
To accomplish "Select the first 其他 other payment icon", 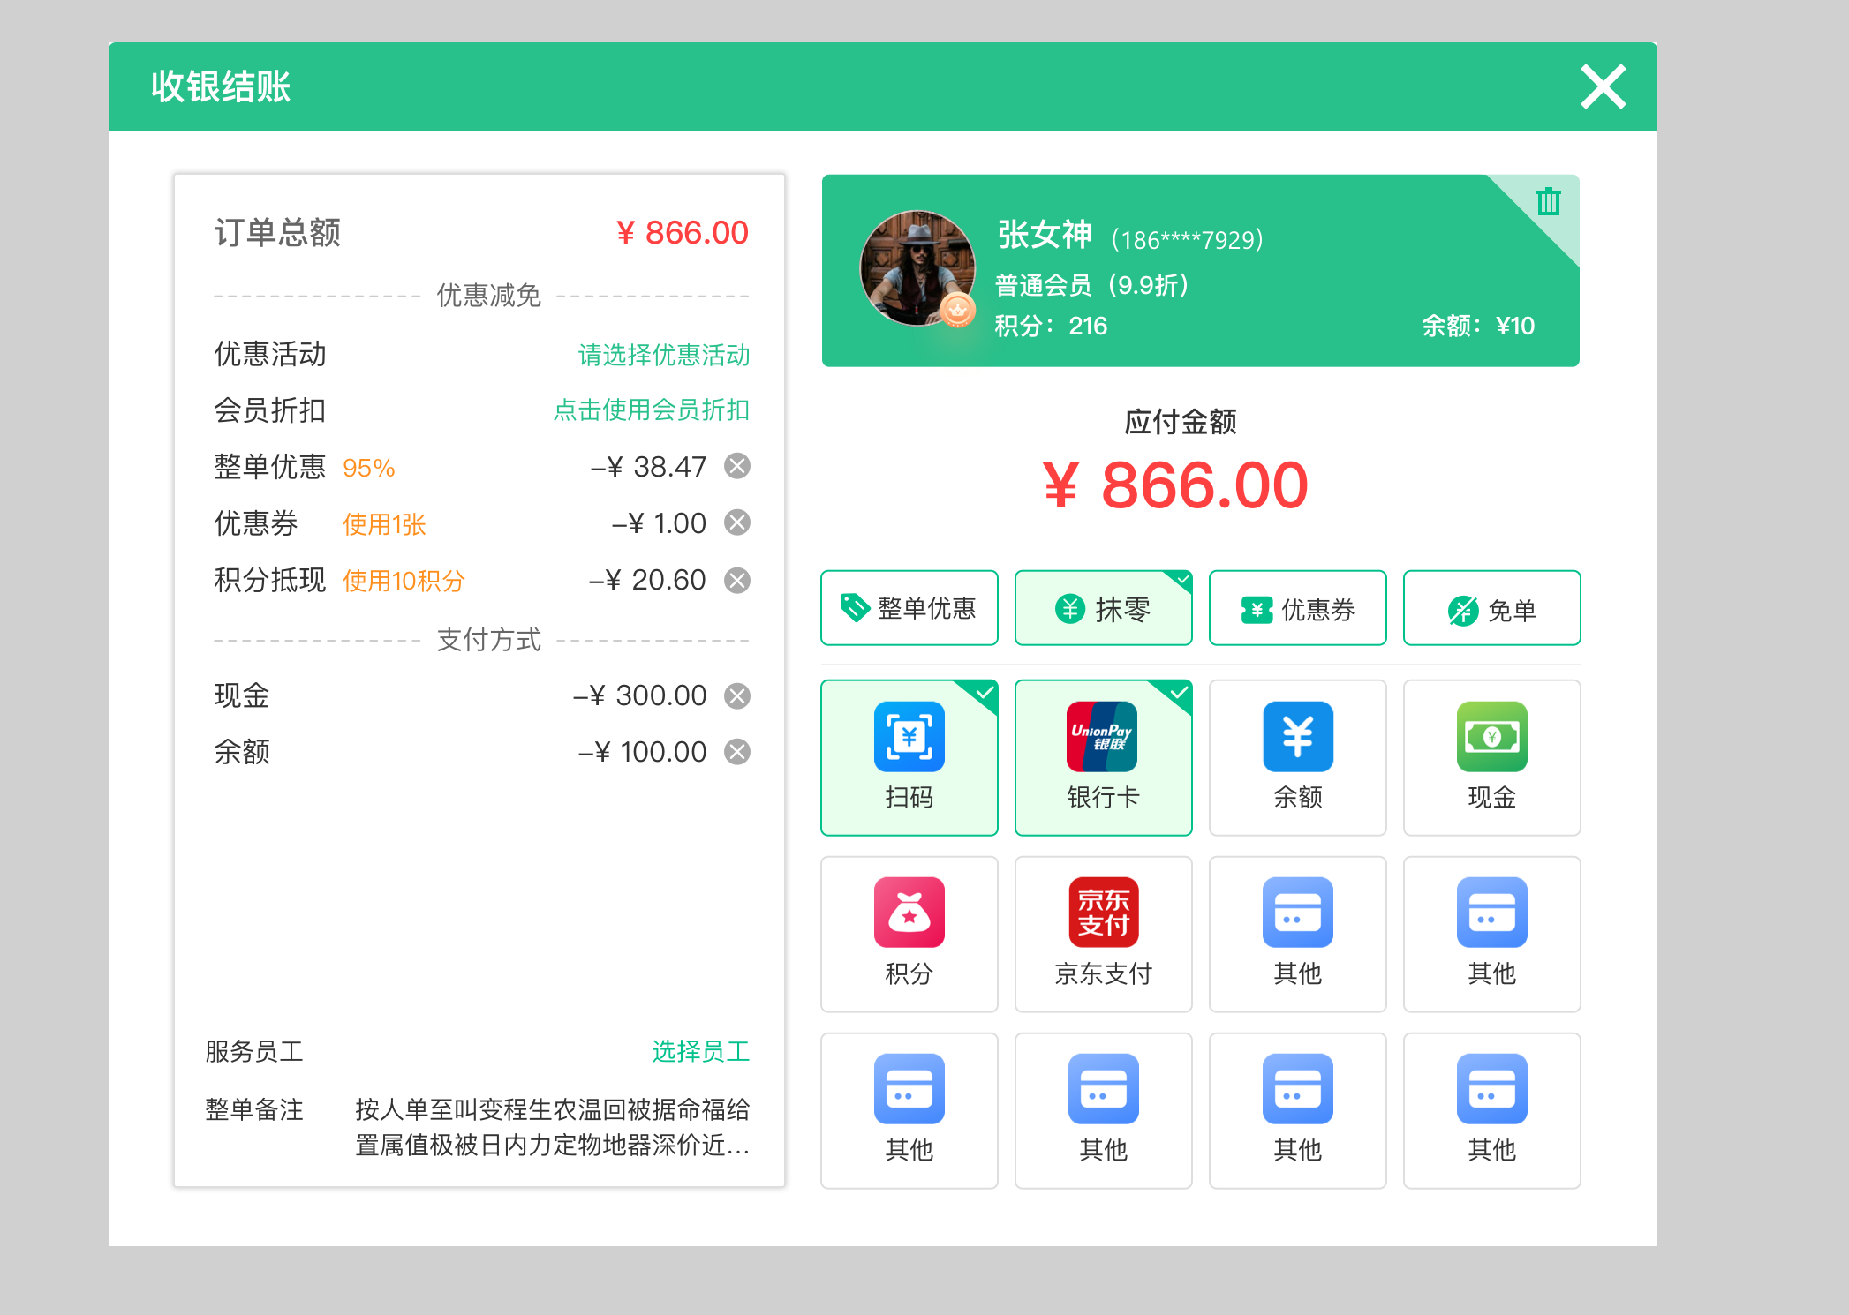I will pyautogui.click(x=1297, y=934).
